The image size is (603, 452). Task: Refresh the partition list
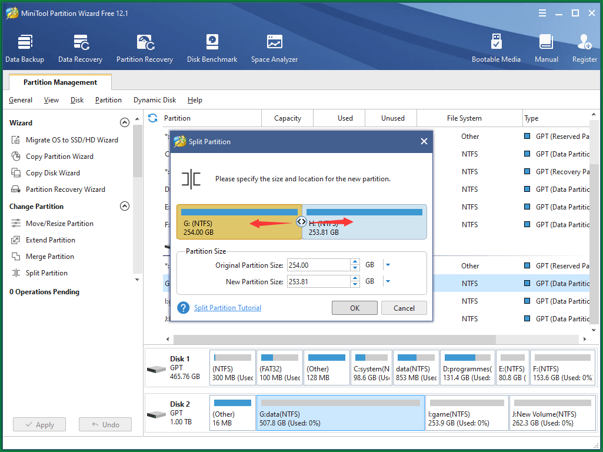pos(153,118)
